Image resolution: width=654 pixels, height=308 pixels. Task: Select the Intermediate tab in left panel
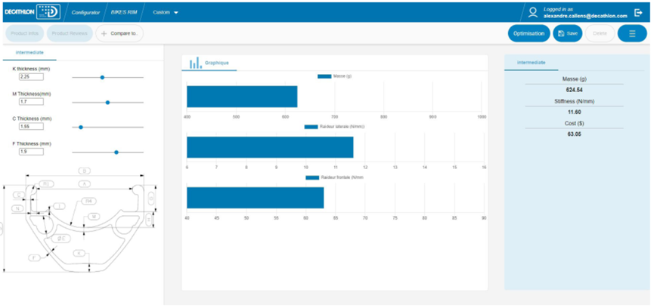tap(29, 53)
